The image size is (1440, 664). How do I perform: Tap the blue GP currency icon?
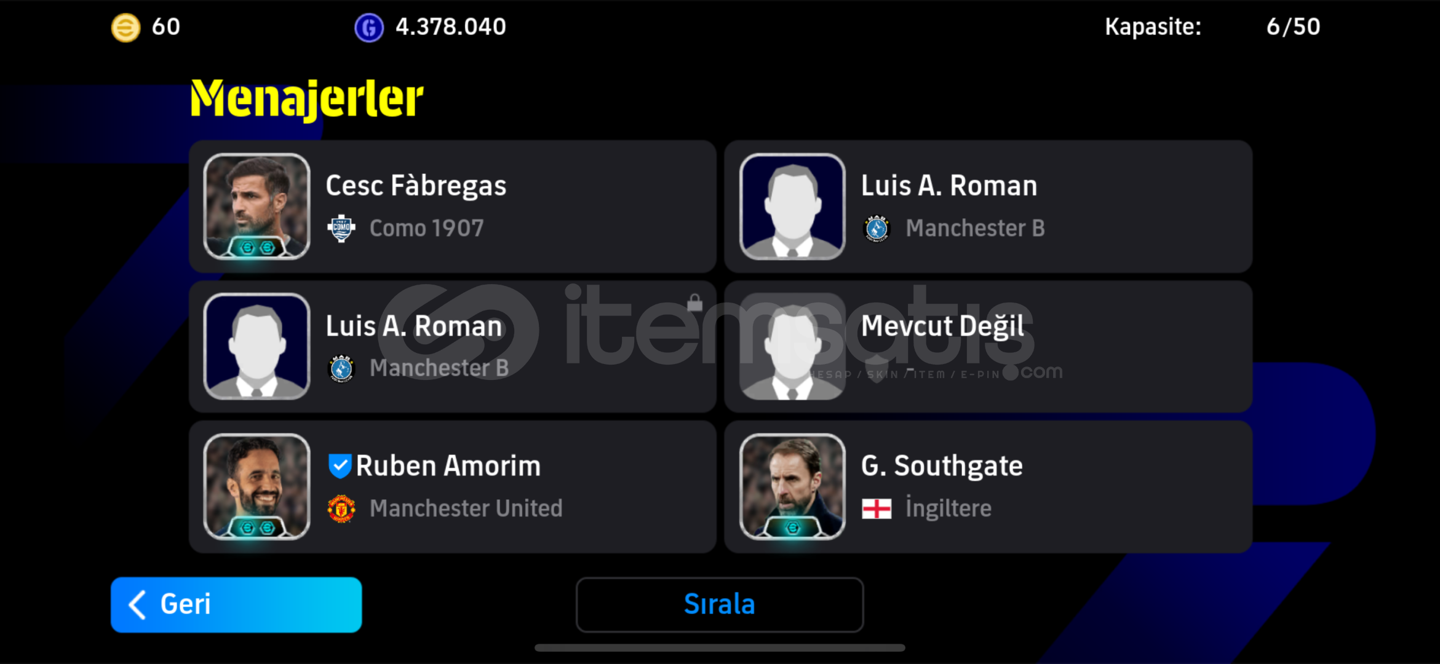click(x=369, y=28)
